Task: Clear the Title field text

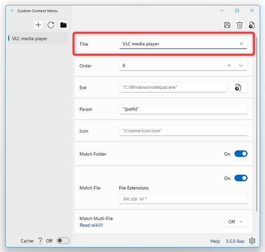Action: coord(241,44)
